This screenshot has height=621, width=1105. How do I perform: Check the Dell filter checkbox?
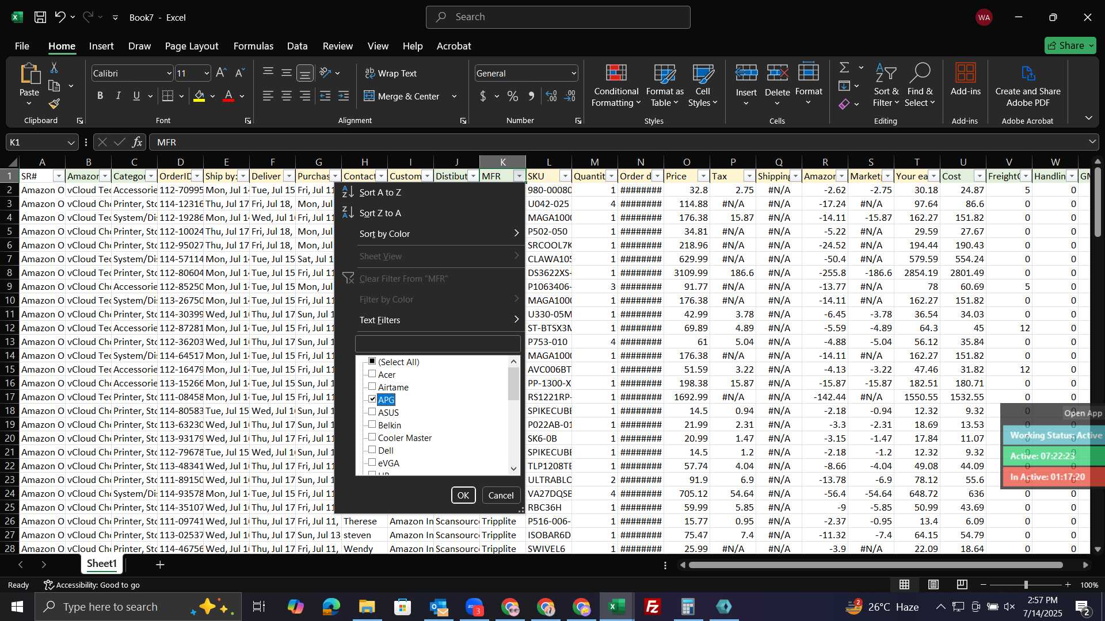coord(372,450)
